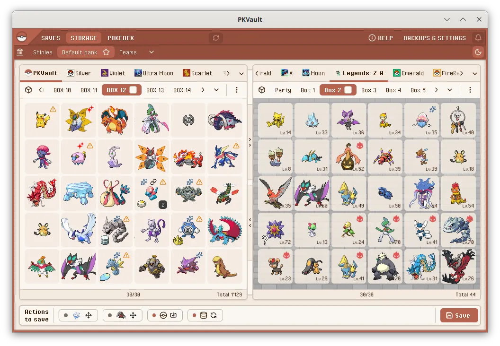Image resolution: width=500 pixels, height=346 pixels.
Task: Click the refresh icon in top bar
Action: pyautogui.click(x=216, y=38)
